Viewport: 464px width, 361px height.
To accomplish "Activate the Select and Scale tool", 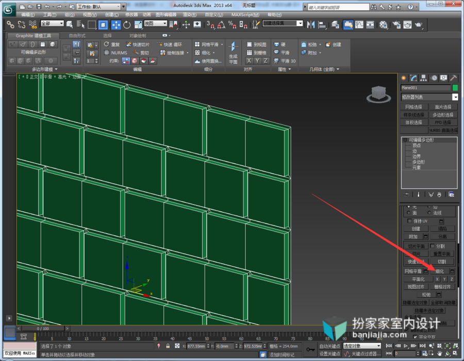I will (138, 25).
